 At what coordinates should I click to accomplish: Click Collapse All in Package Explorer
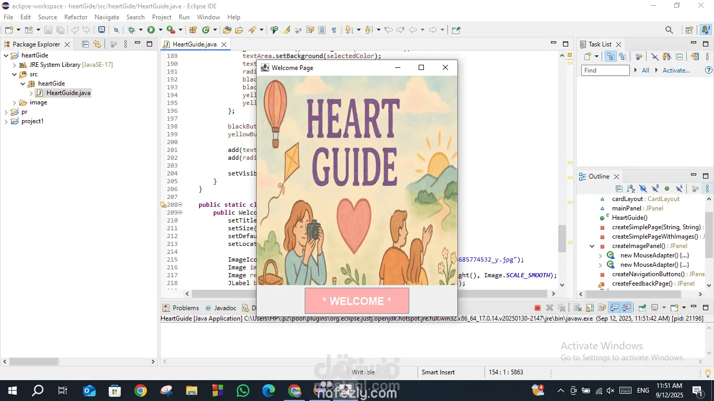point(86,44)
